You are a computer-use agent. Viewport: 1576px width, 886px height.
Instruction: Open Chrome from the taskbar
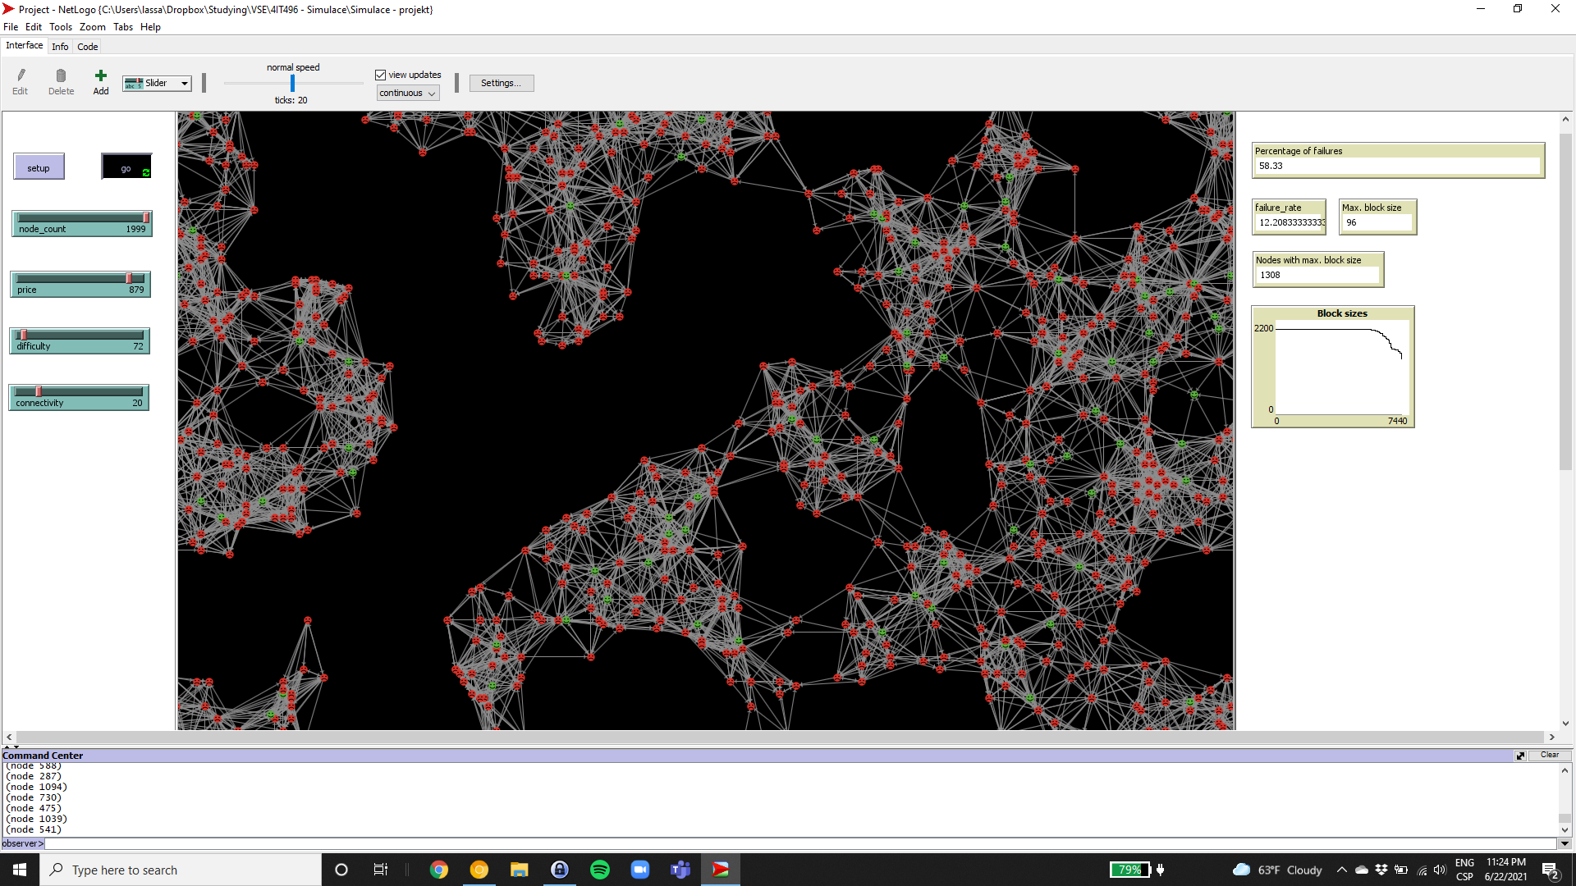(439, 870)
